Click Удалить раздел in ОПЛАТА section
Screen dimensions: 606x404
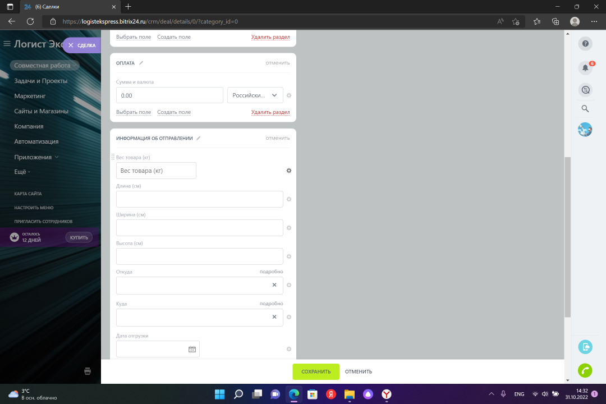(270, 112)
